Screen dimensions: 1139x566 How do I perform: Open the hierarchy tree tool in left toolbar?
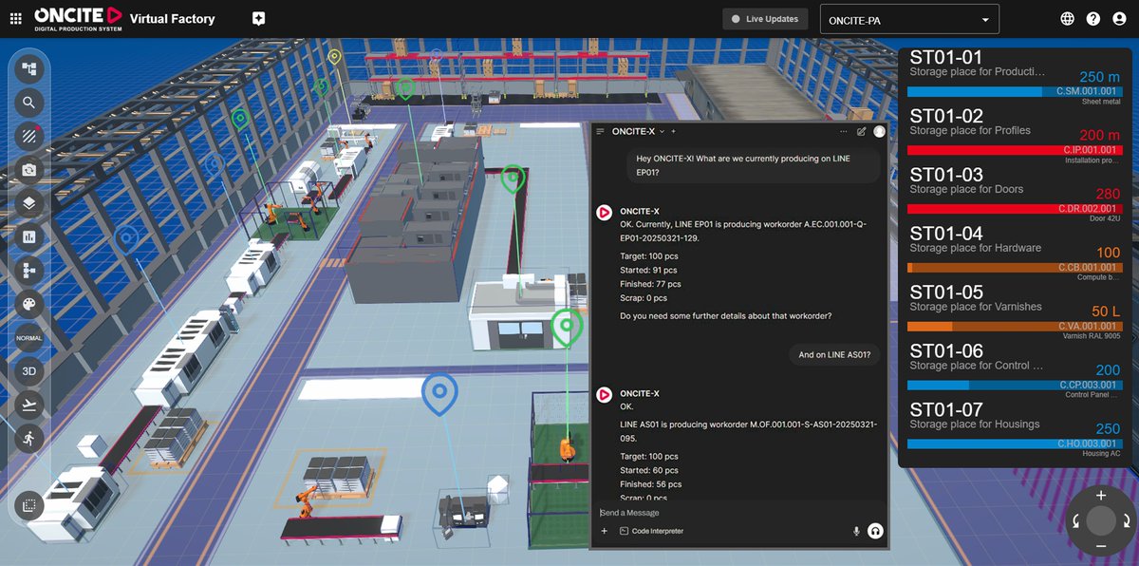[x=29, y=68]
